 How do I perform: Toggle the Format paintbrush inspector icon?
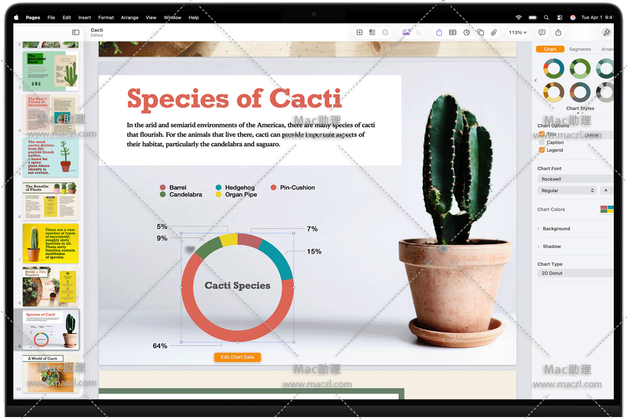pyautogui.click(x=606, y=33)
